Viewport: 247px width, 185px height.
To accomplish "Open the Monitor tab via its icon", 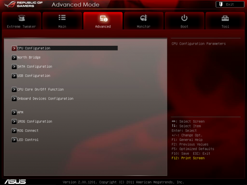I will (x=144, y=18).
